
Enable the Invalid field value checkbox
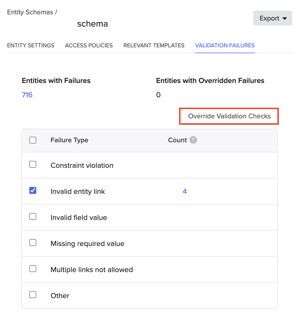tap(33, 217)
